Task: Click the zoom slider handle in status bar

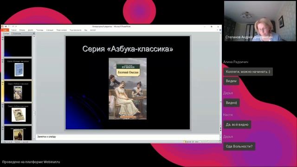Action: tap(208, 142)
